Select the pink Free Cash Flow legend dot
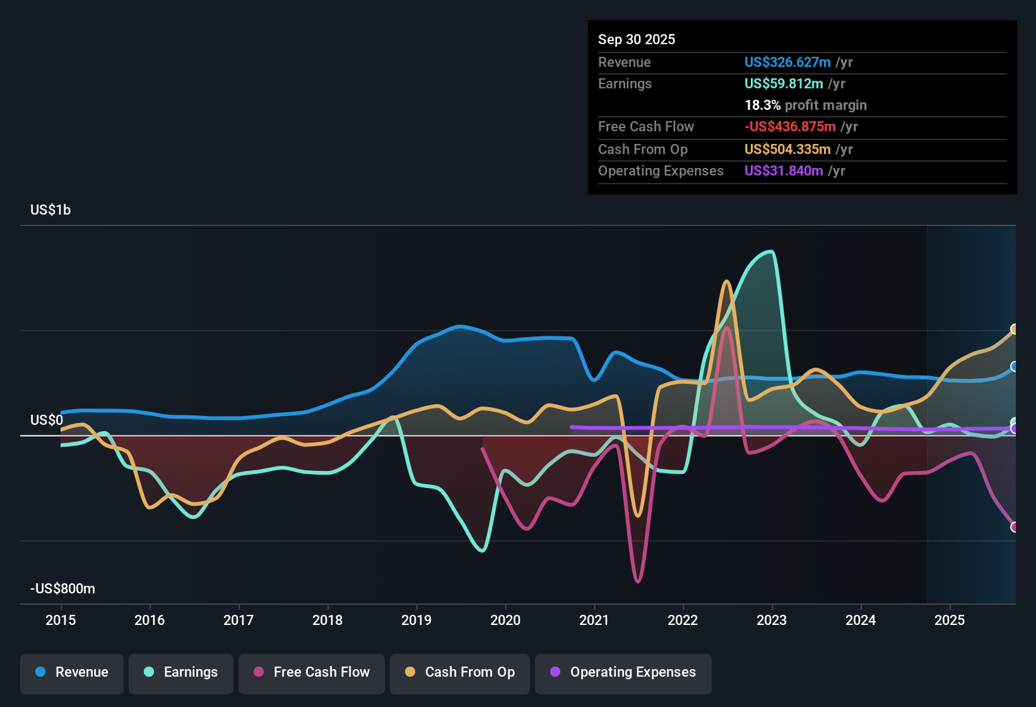This screenshot has height=707, width=1036. 259,672
